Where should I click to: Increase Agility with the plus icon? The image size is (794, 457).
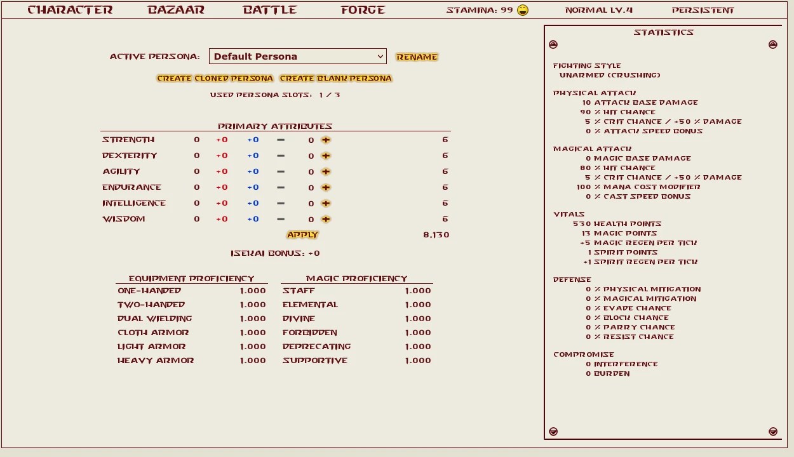326,171
